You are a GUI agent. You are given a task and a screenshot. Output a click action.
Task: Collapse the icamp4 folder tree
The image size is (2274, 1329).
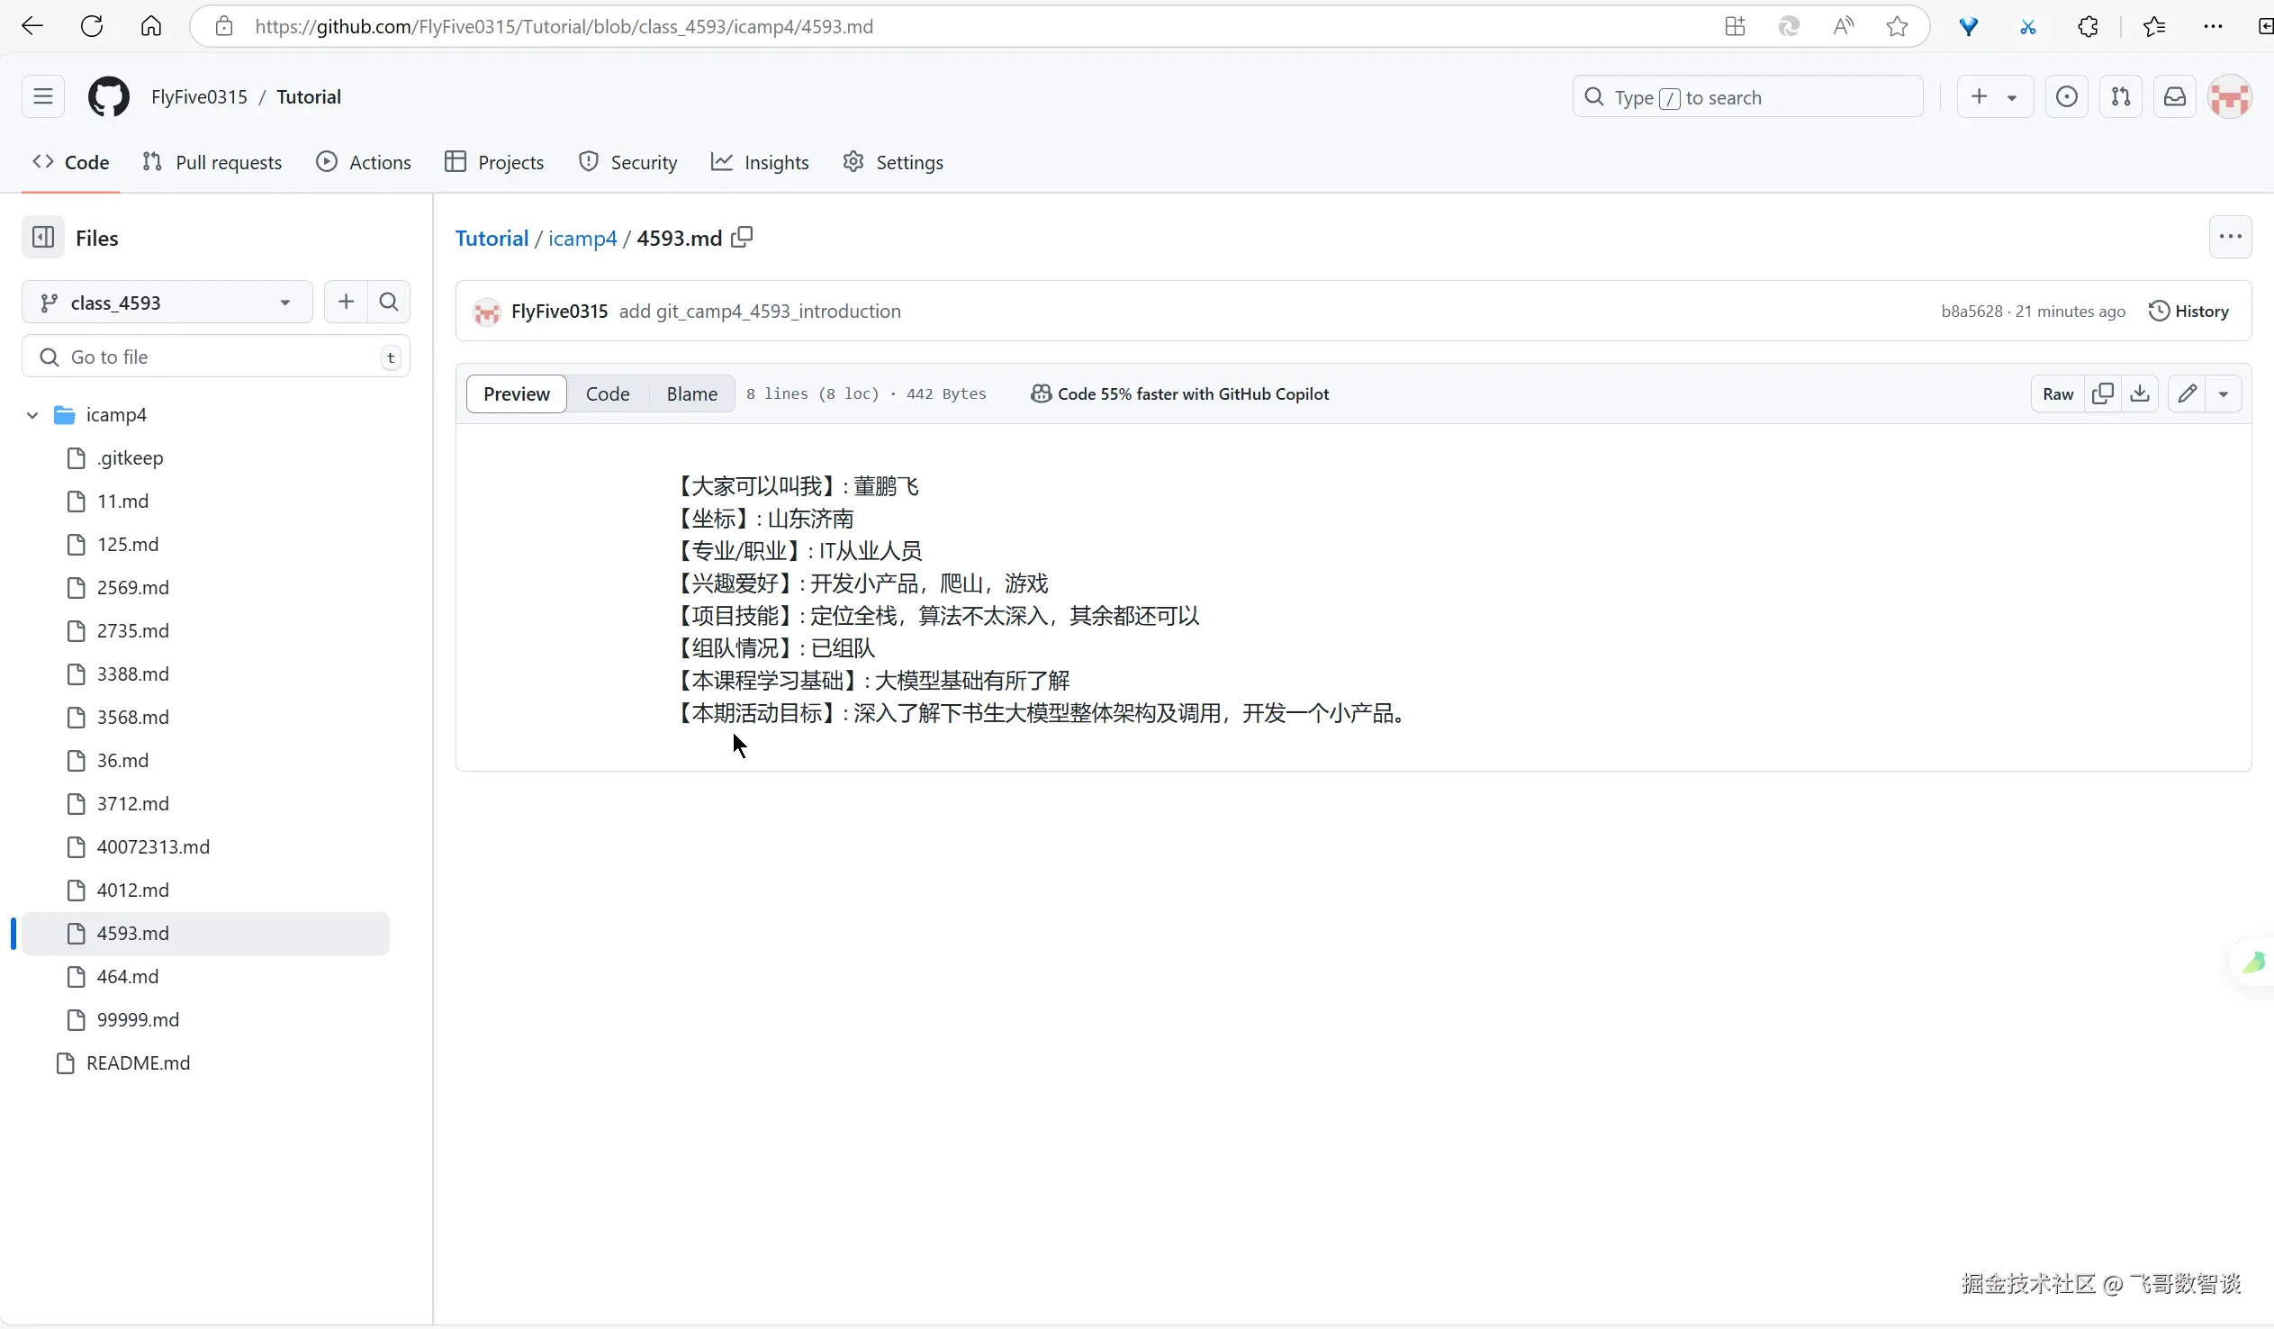(32, 414)
